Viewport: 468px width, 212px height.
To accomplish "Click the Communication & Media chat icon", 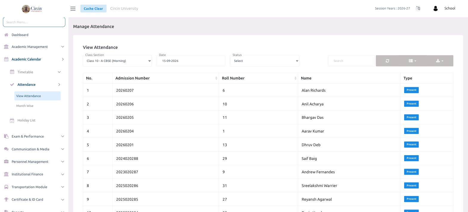I will point(6,149).
